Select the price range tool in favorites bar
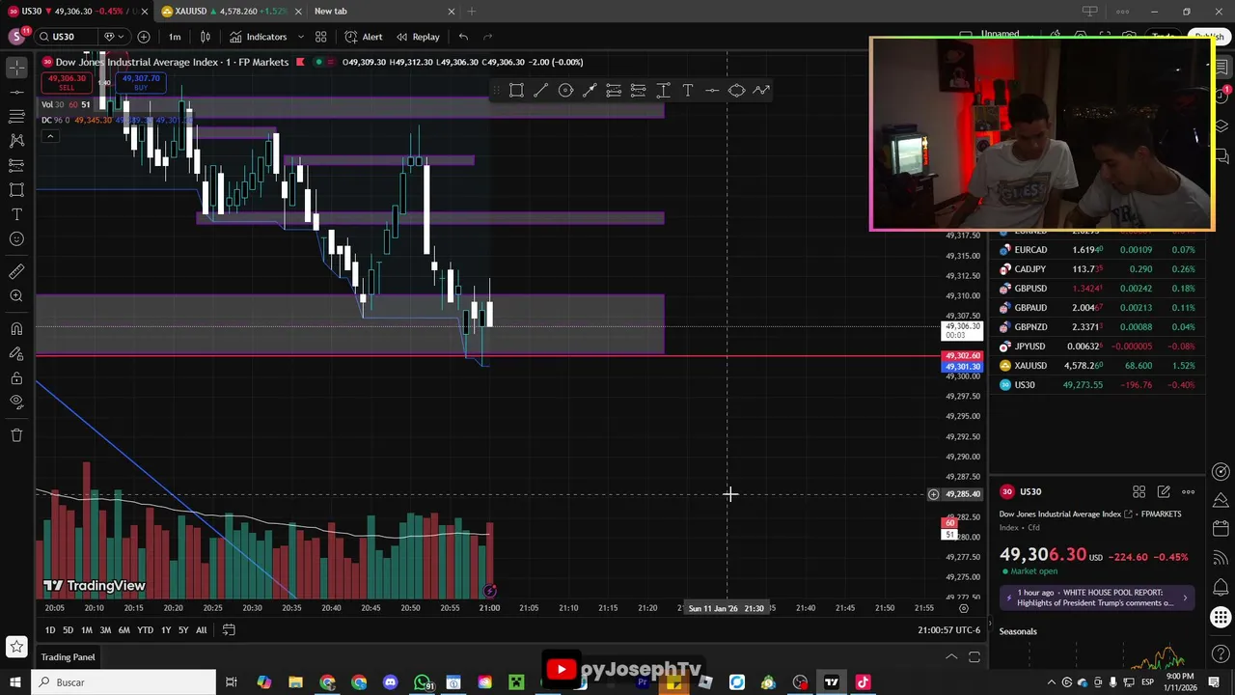 click(x=663, y=90)
